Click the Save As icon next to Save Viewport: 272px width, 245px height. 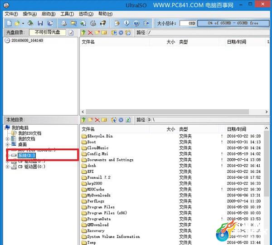click(50, 23)
